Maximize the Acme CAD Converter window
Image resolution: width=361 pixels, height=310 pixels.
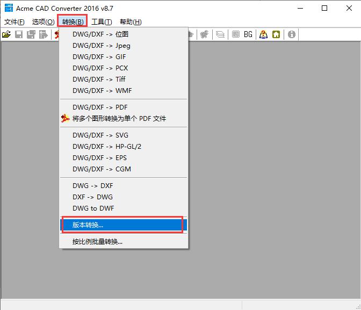pos(324,8)
